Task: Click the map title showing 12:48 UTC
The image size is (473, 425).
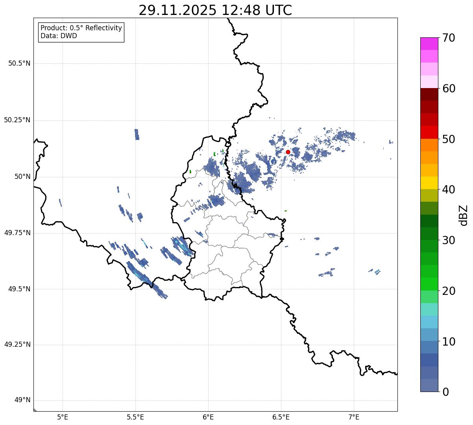Action: pyautogui.click(x=215, y=10)
